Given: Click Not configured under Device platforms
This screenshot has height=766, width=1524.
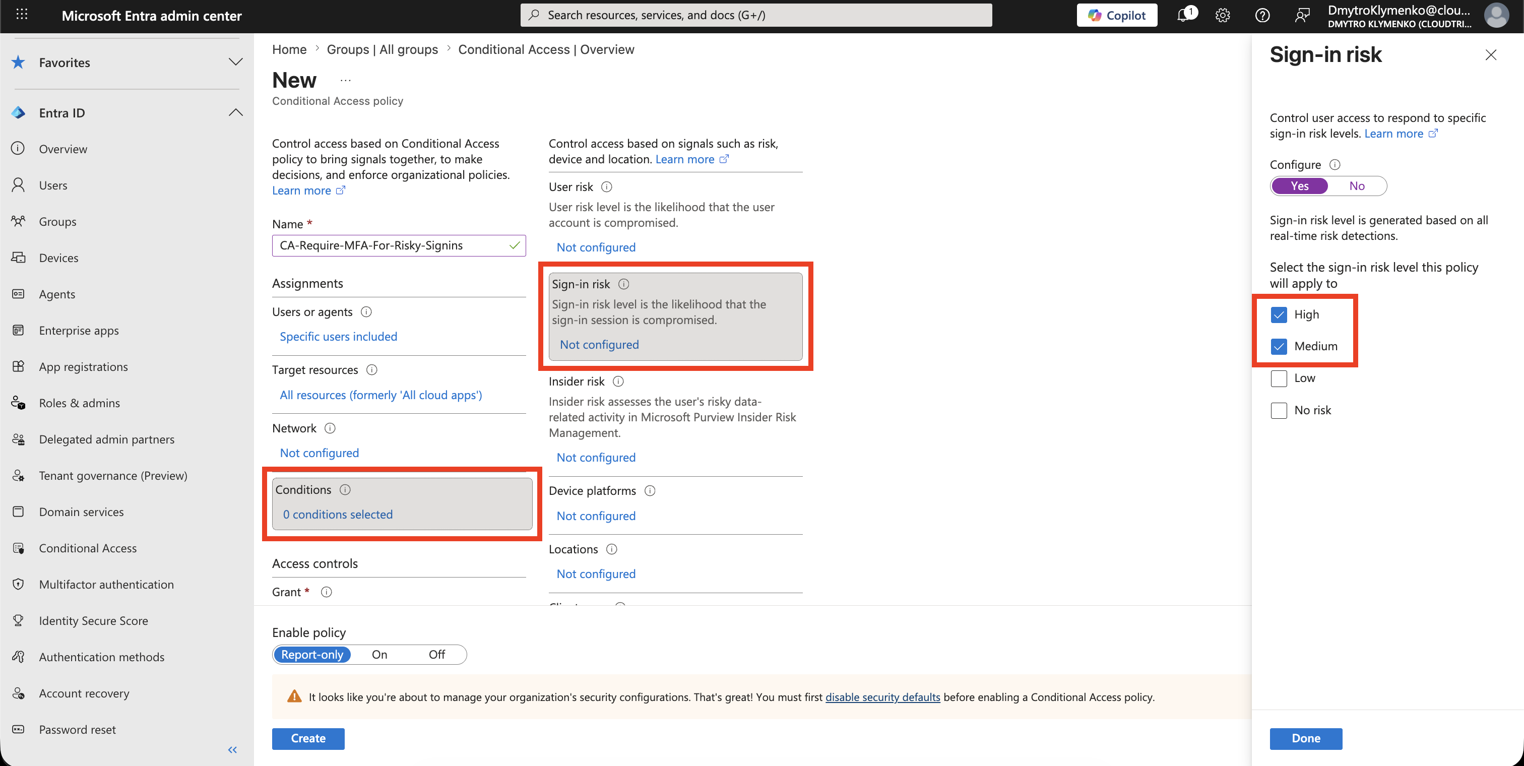Looking at the screenshot, I should (x=596, y=516).
